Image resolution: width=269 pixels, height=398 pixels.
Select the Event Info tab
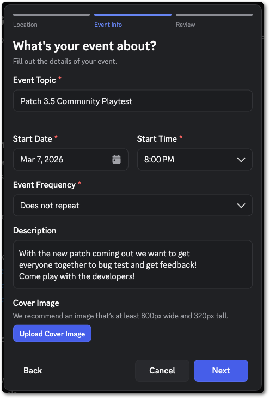pyautogui.click(x=108, y=24)
